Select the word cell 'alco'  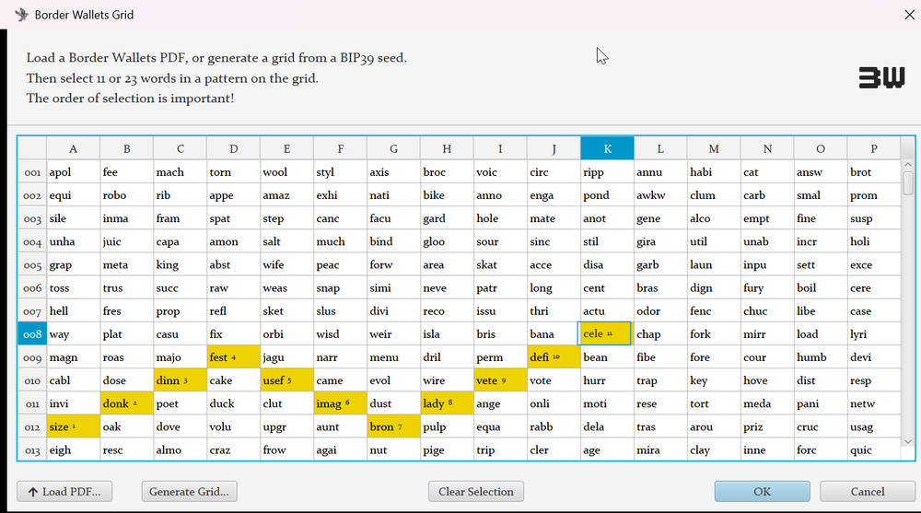coord(714,218)
